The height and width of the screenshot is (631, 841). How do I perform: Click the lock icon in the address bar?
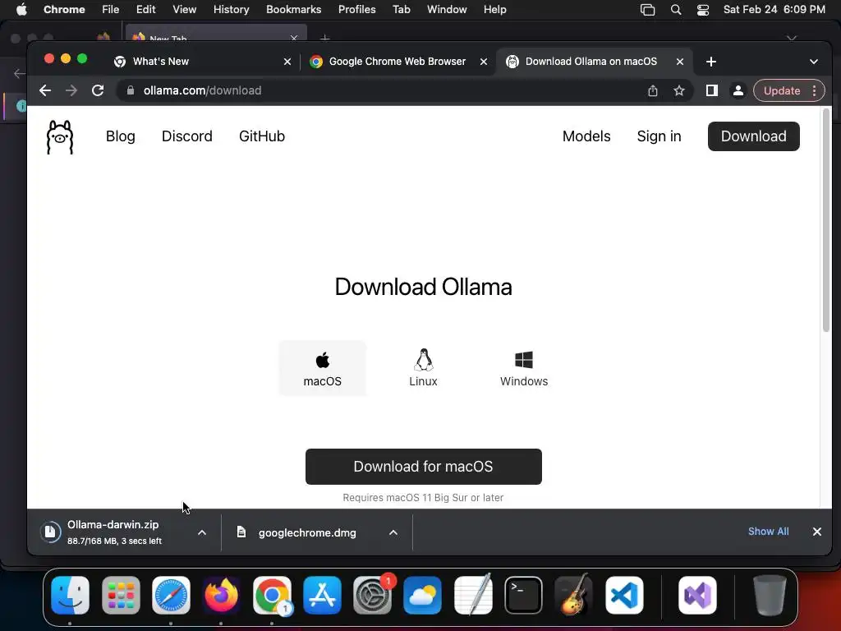[131, 90]
